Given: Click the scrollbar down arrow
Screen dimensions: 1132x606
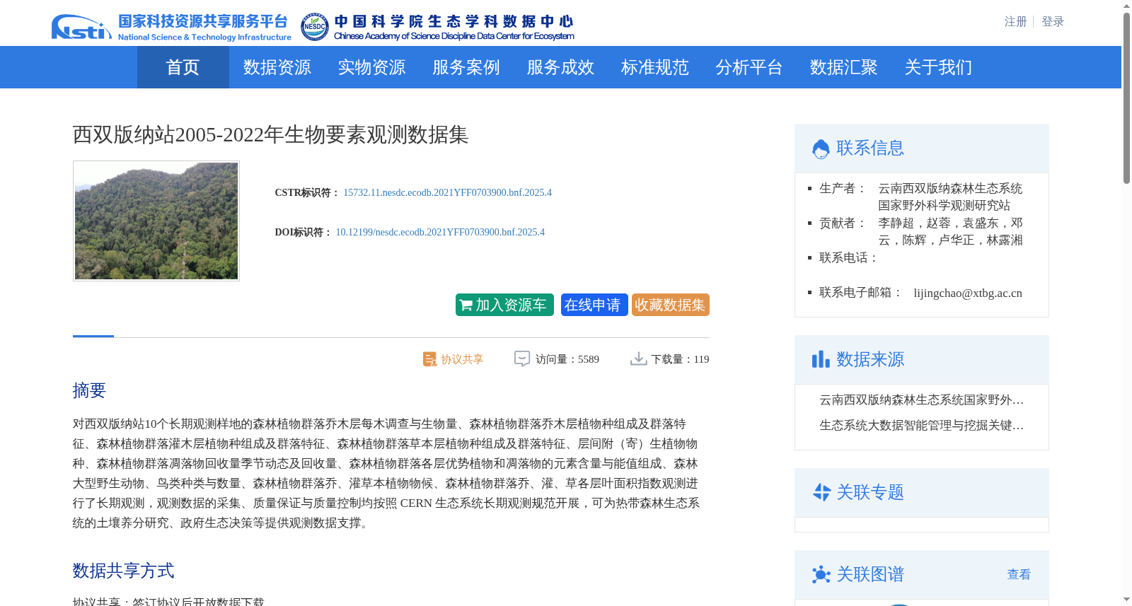Looking at the screenshot, I should (x=1126, y=600).
